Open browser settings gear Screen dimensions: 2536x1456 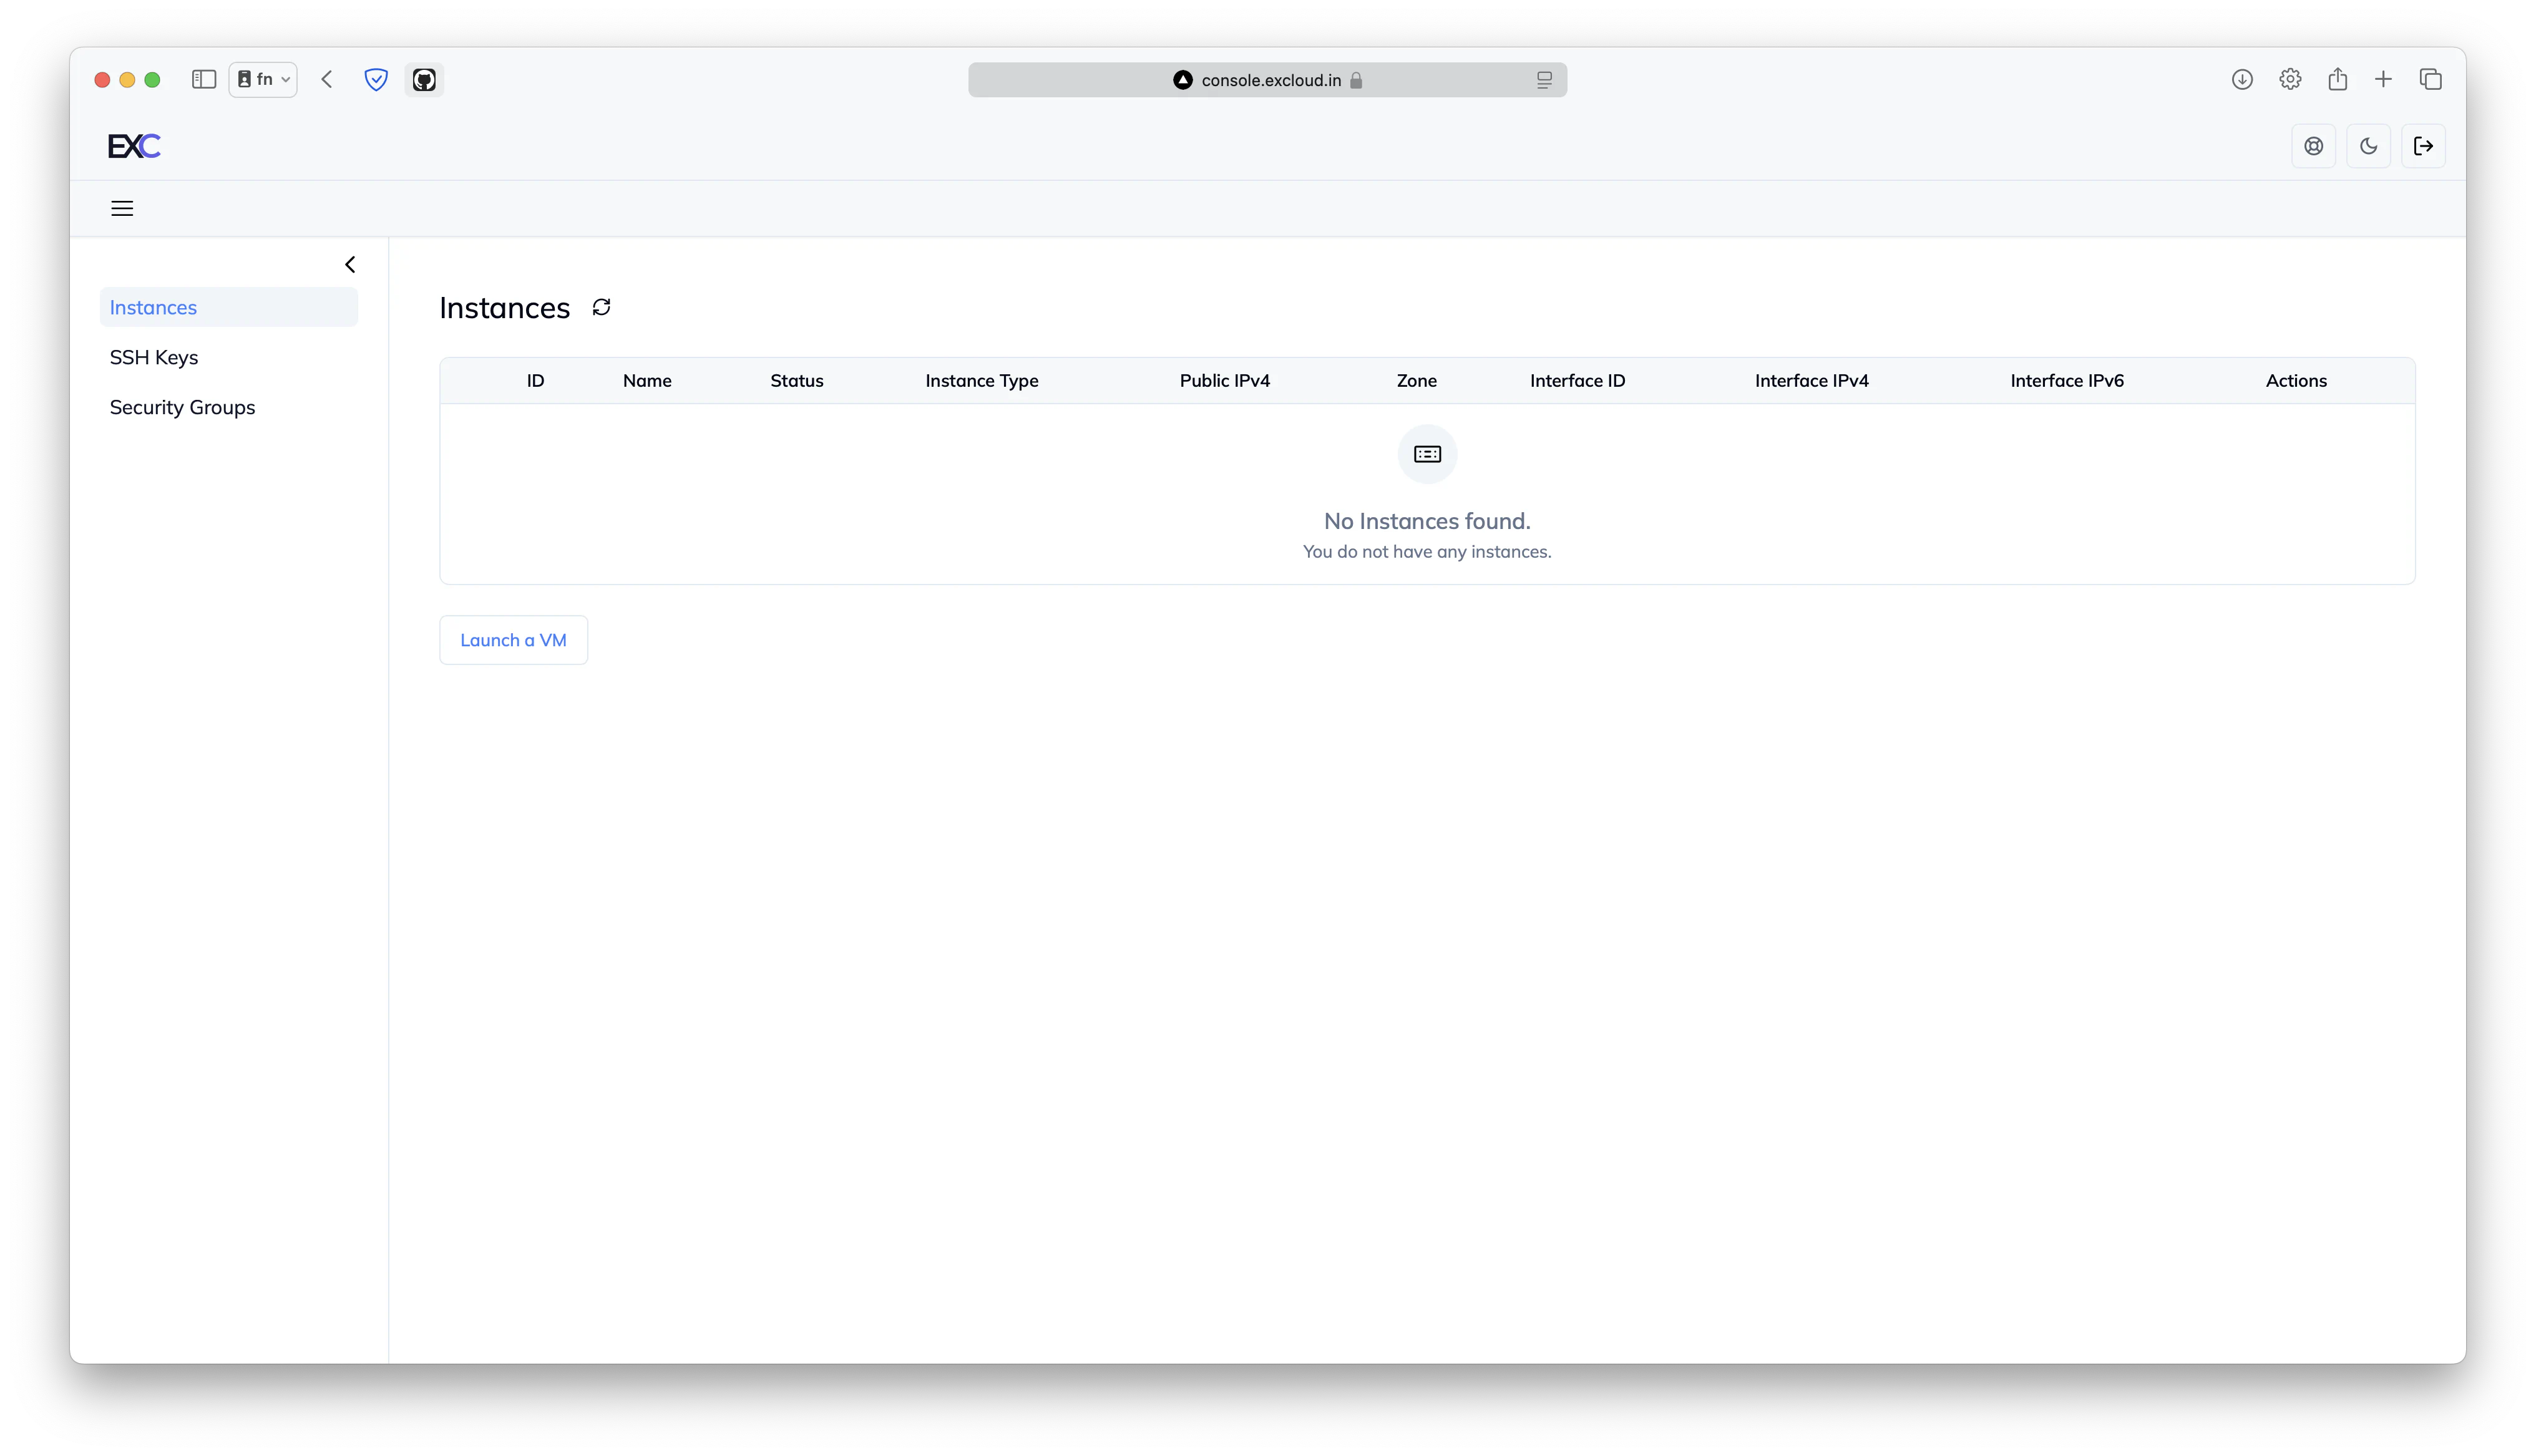pos(2290,79)
